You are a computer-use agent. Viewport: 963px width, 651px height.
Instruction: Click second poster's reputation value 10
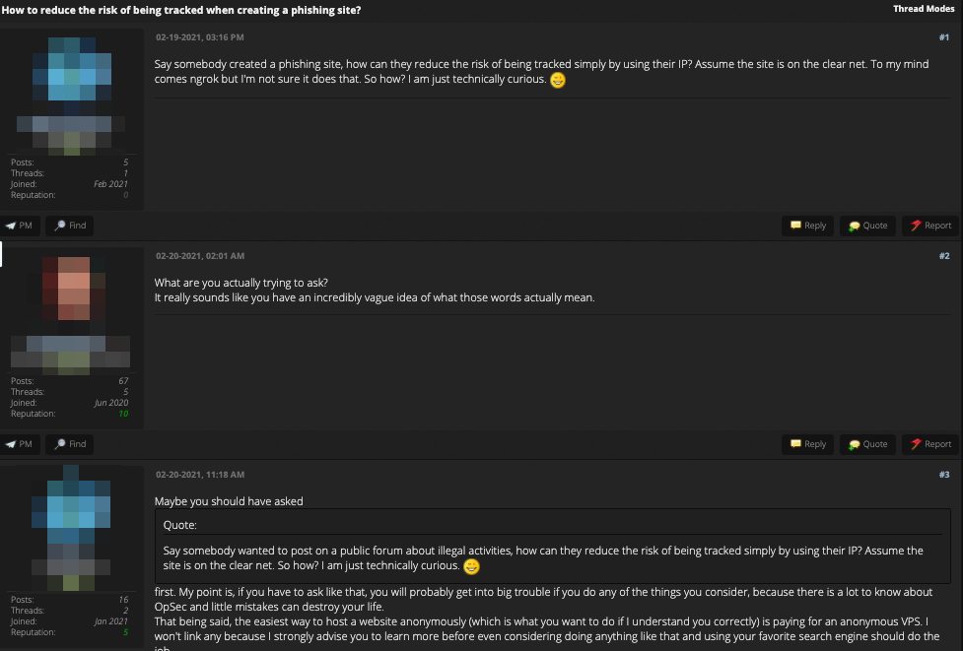click(x=123, y=414)
